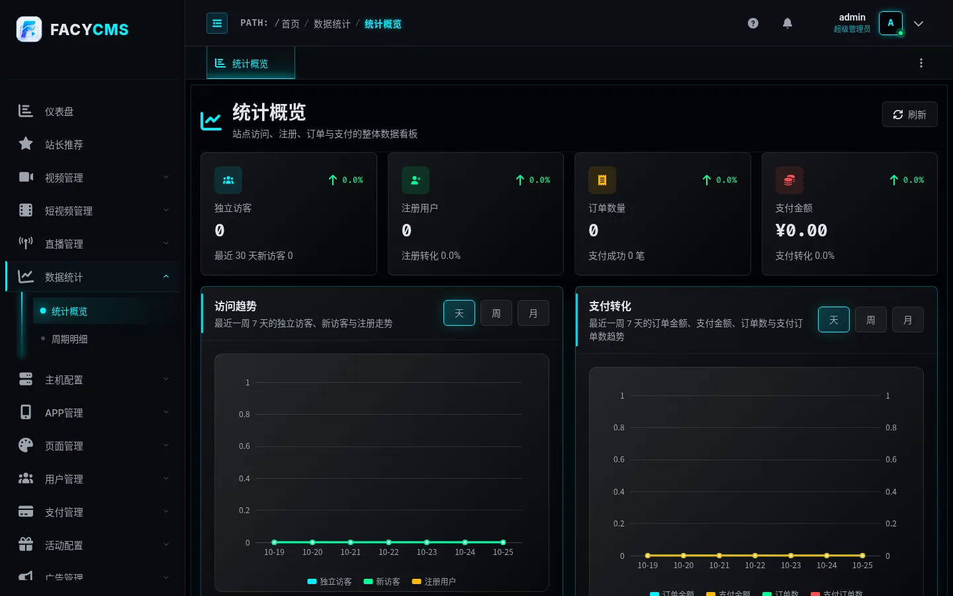This screenshot has height=596, width=953.
Task: Switch 支付转化 chart to 月 view
Action: (x=908, y=320)
